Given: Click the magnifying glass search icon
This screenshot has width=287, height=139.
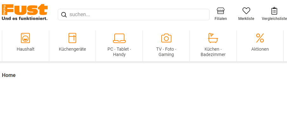Looking at the screenshot, I should pos(64,15).
